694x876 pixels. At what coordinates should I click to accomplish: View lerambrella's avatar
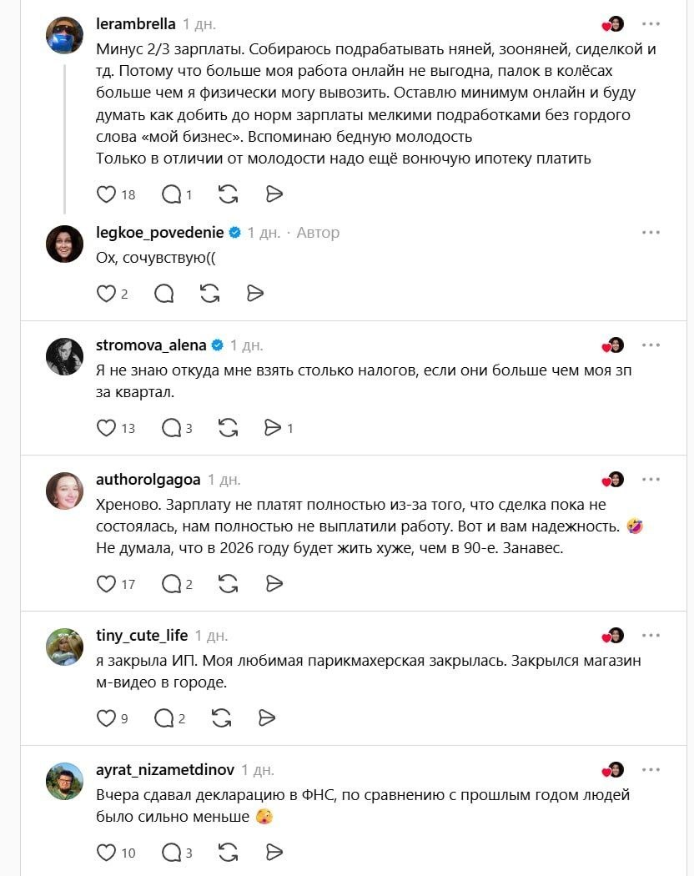click(64, 35)
